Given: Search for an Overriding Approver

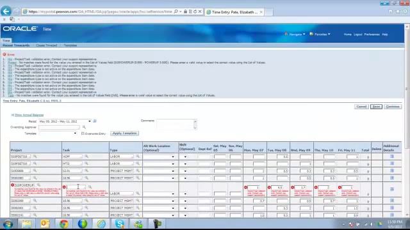Looking at the screenshot, I should pos(84,127).
